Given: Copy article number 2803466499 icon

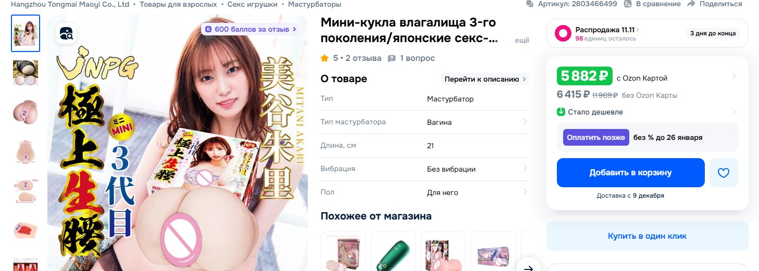Looking at the screenshot, I should coord(530,4).
